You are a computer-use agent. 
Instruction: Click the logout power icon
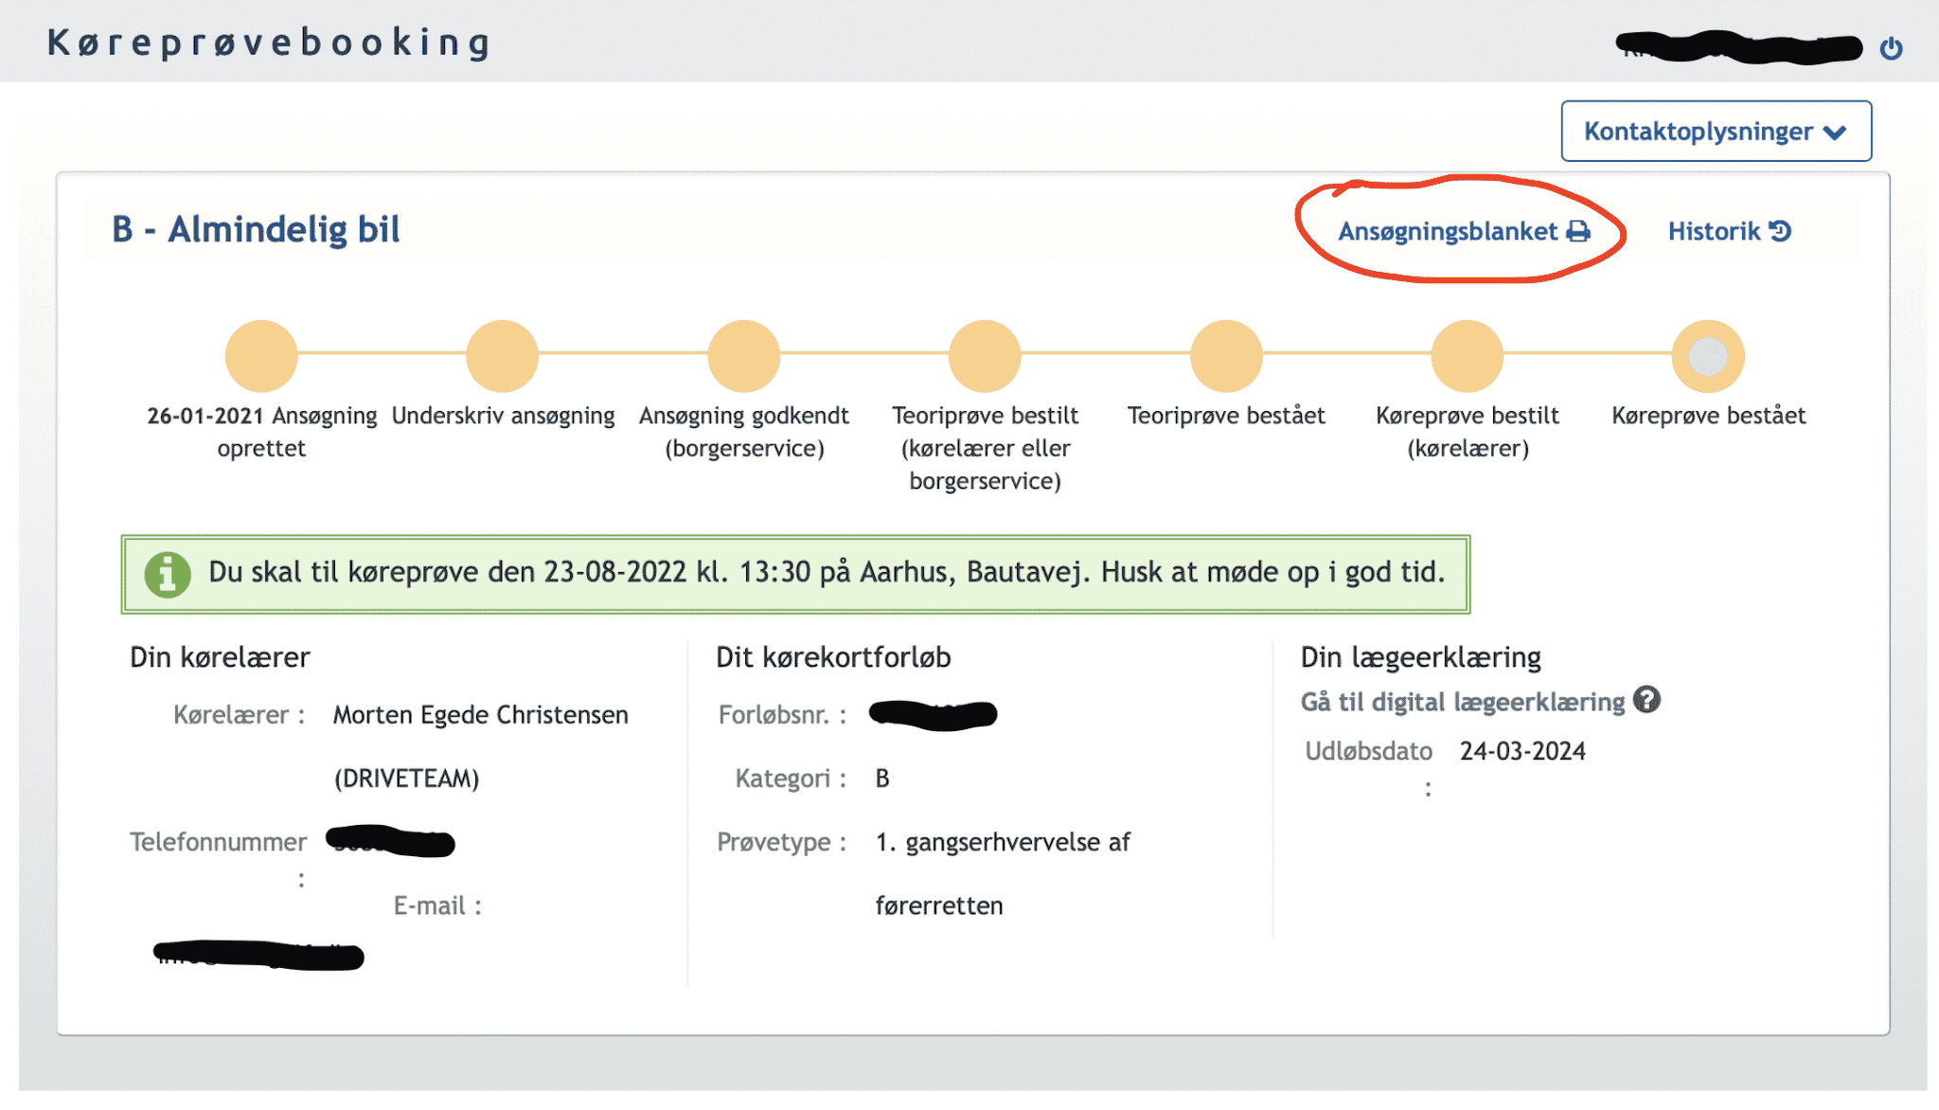click(1891, 47)
